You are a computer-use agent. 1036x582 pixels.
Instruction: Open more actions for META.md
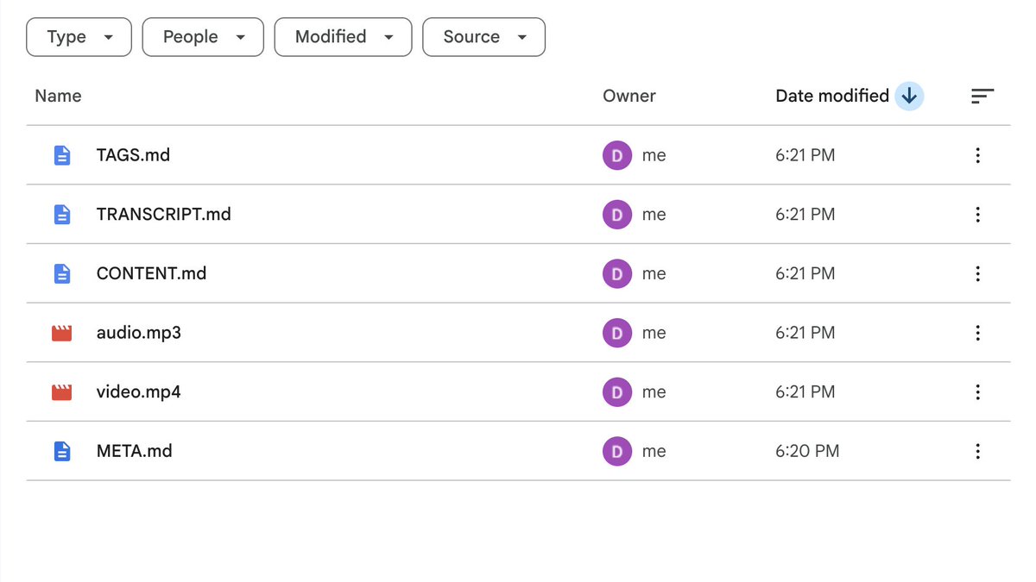point(977,451)
